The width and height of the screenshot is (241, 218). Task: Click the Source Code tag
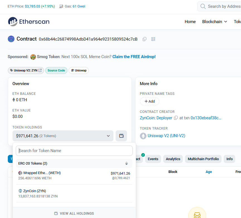56,70
